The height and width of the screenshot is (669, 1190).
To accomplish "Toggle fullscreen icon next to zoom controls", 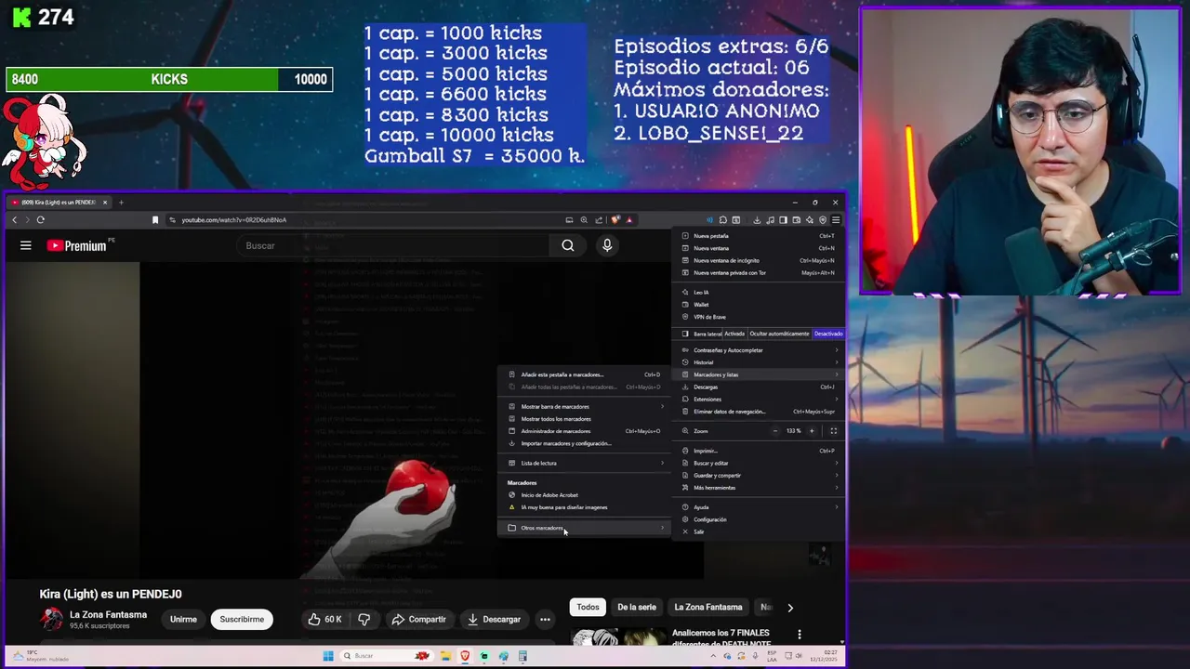I will tap(833, 431).
